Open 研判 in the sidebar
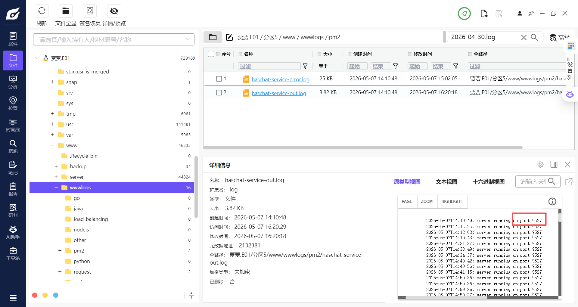 [13, 211]
